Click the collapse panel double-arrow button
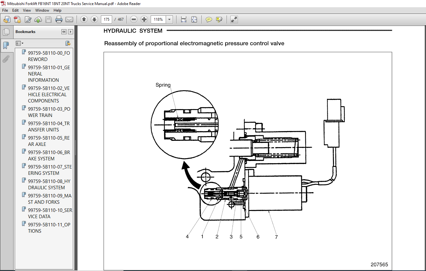The height and width of the screenshot is (271, 426). coord(64,32)
